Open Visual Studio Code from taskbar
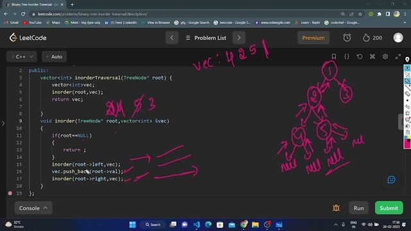The width and height of the screenshot is (411, 231). pyautogui.click(x=197, y=225)
